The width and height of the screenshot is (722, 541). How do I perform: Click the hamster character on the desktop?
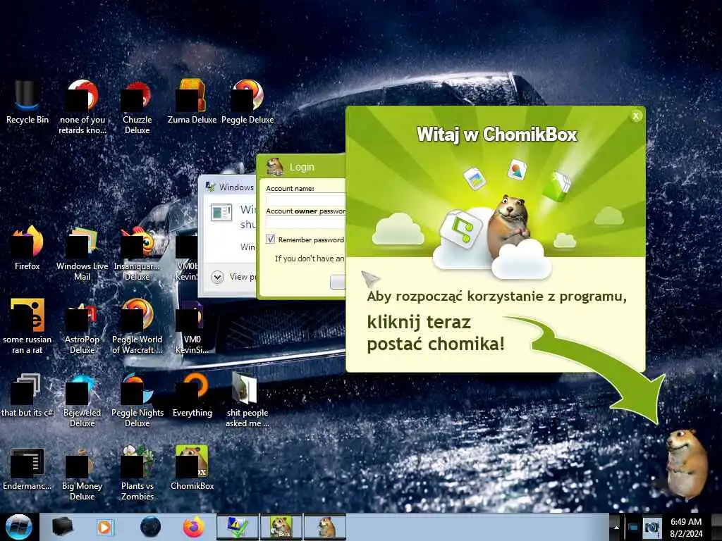686,464
